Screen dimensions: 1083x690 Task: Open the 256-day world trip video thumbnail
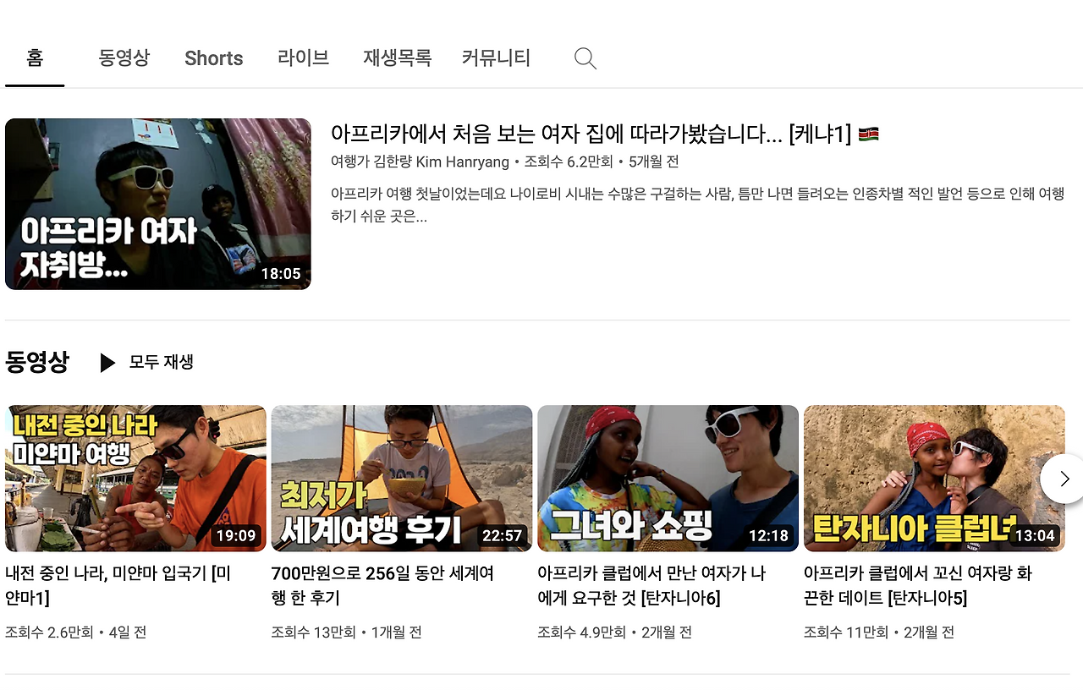[401, 478]
